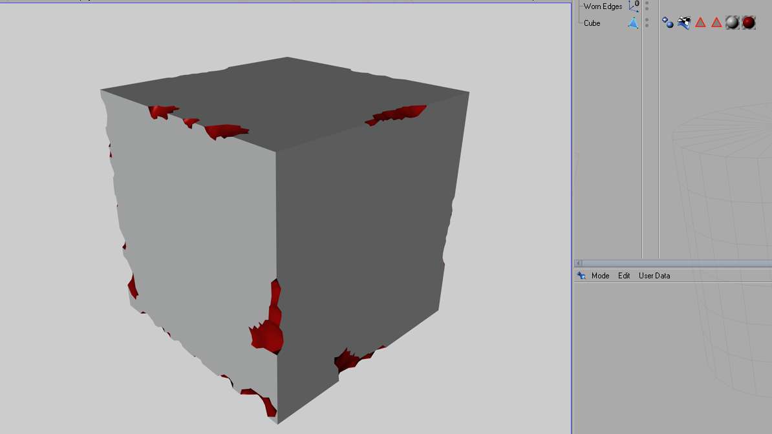772x434 pixels.
Task: Open the checkered UVW coordinates tag
Action: [684, 23]
